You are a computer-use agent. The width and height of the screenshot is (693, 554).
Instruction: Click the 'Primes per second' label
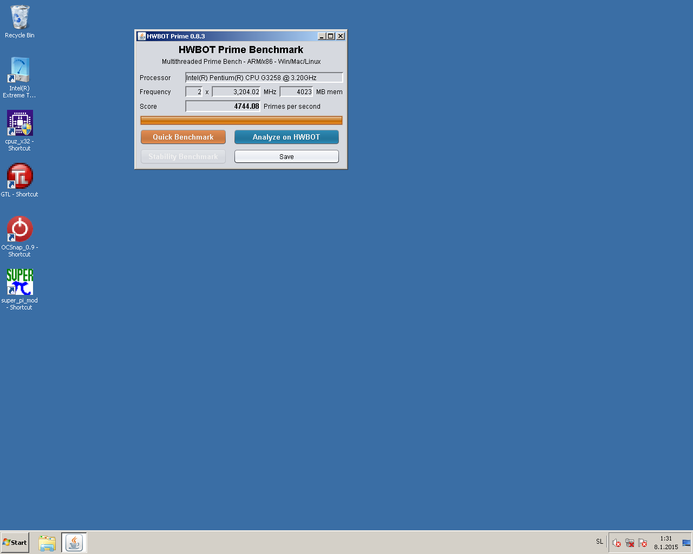pyautogui.click(x=292, y=107)
